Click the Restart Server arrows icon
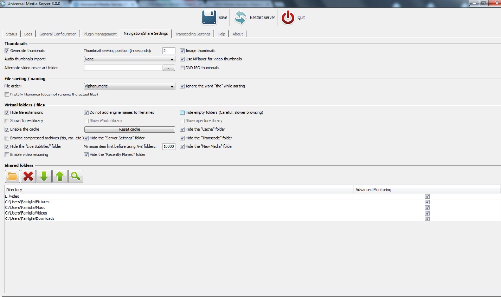Image resolution: width=501 pixels, height=297 pixels. (240, 17)
